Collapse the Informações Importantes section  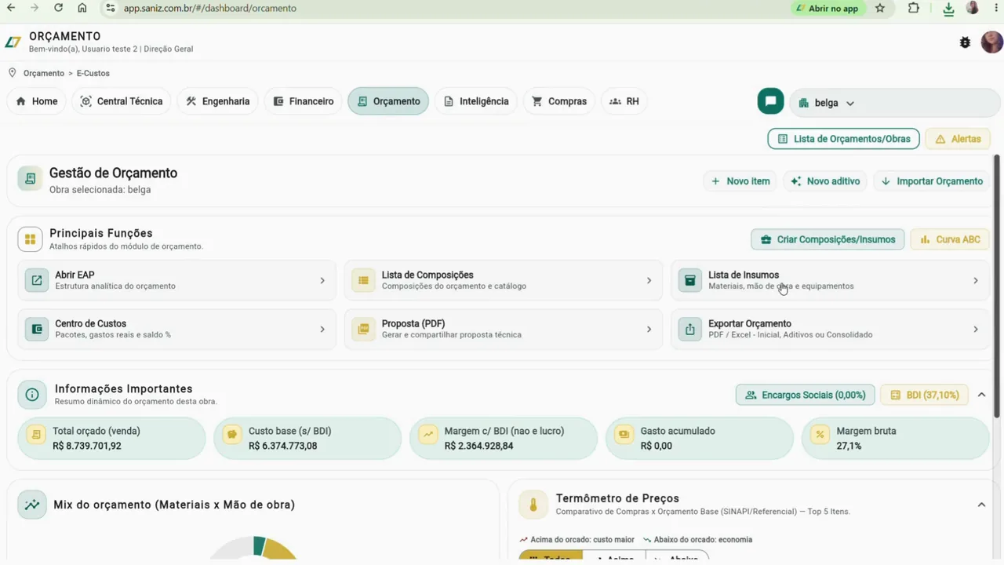981,395
